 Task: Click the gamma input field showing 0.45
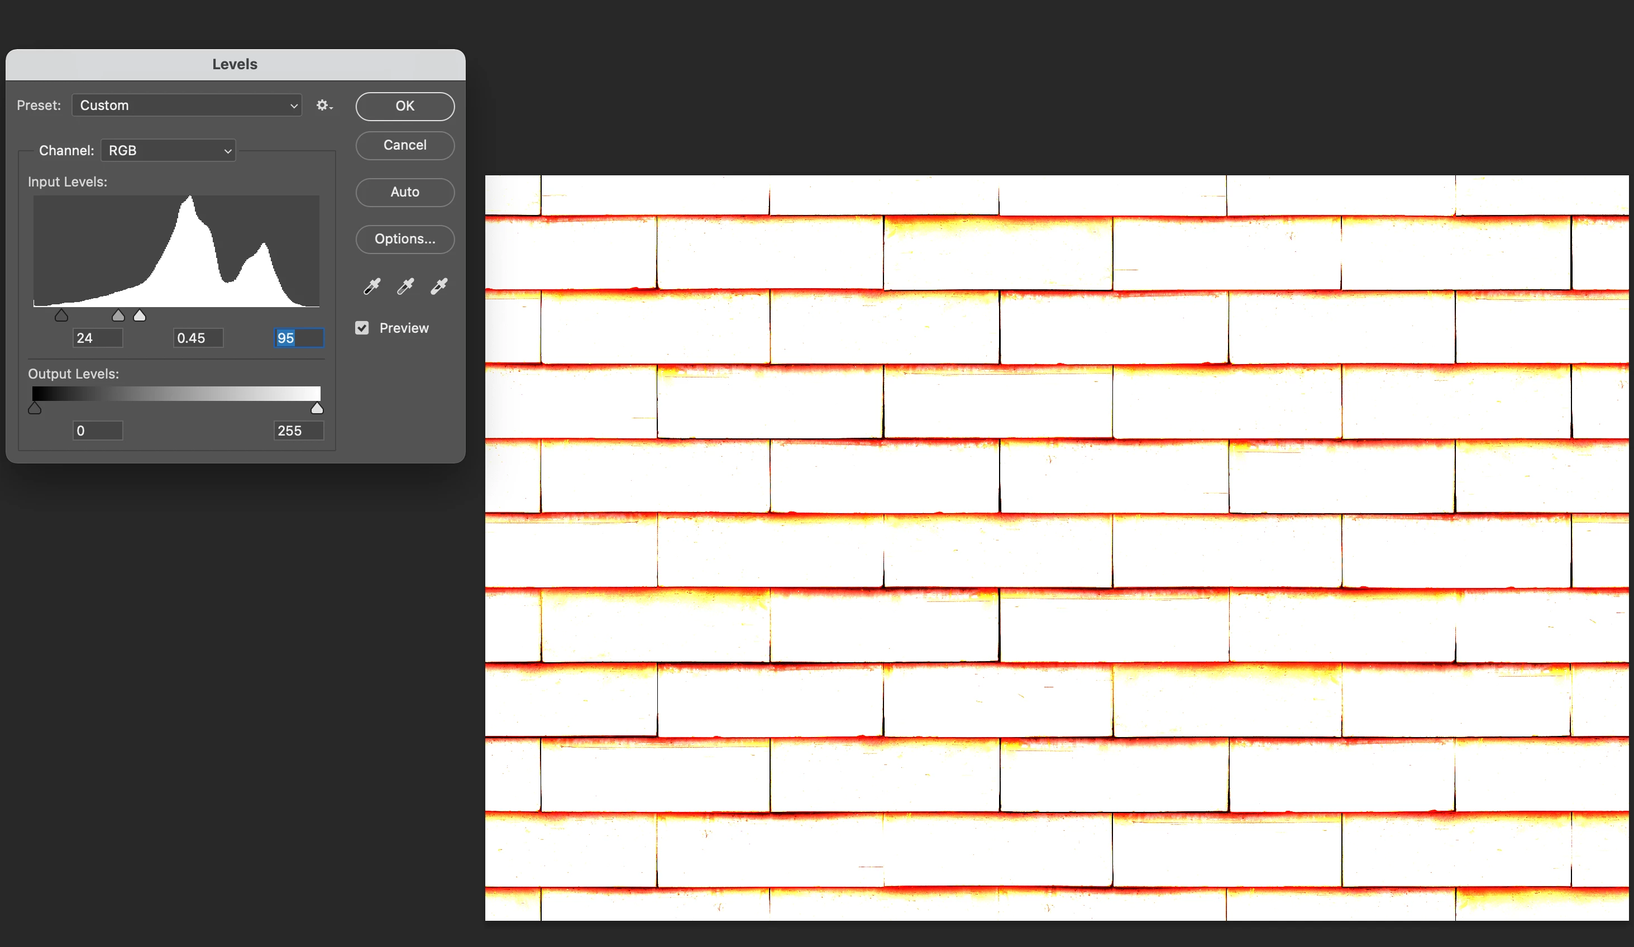point(198,338)
